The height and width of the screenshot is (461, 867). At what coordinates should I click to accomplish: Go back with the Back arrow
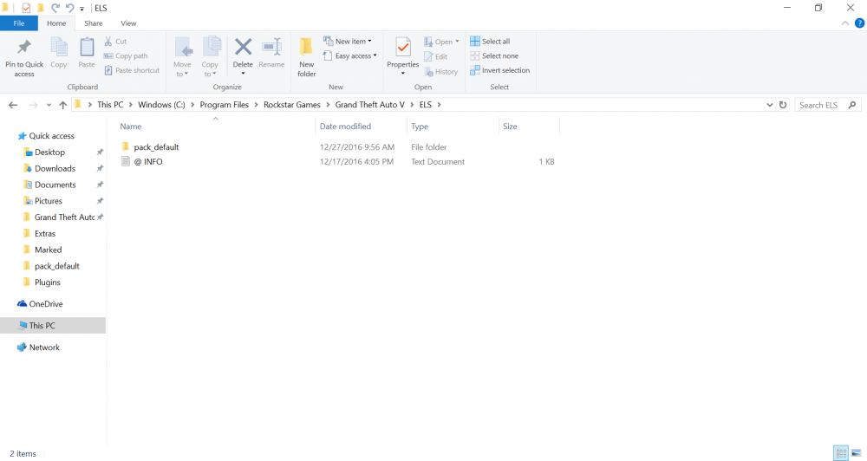click(13, 105)
